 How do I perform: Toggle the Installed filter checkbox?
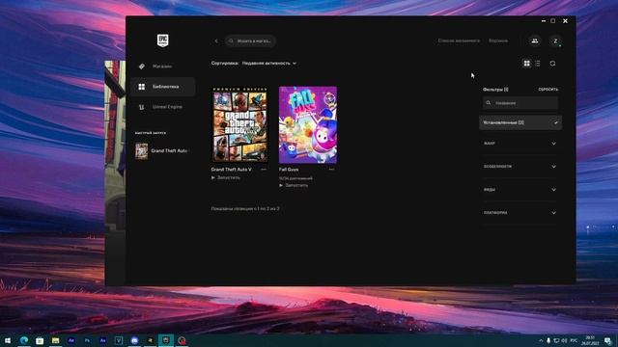pyautogui.click(x=520, y=122)
